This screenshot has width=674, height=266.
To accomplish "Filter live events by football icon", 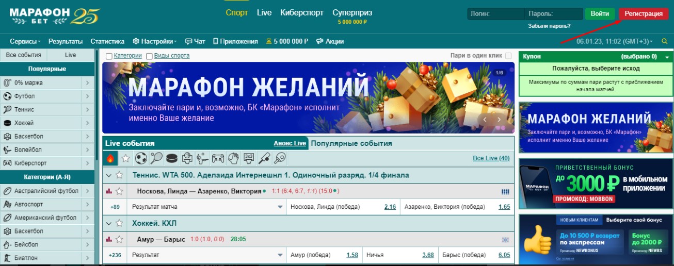I will coord(141,158).
